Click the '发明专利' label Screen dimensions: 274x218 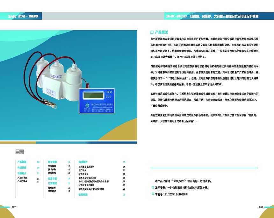tap(160, 188)
